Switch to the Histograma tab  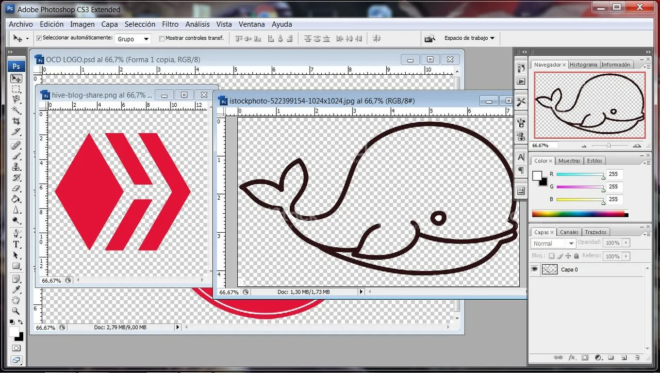[584, 64]
